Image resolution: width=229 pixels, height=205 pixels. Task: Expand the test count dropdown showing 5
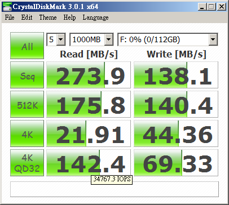(x=61, y=39)
